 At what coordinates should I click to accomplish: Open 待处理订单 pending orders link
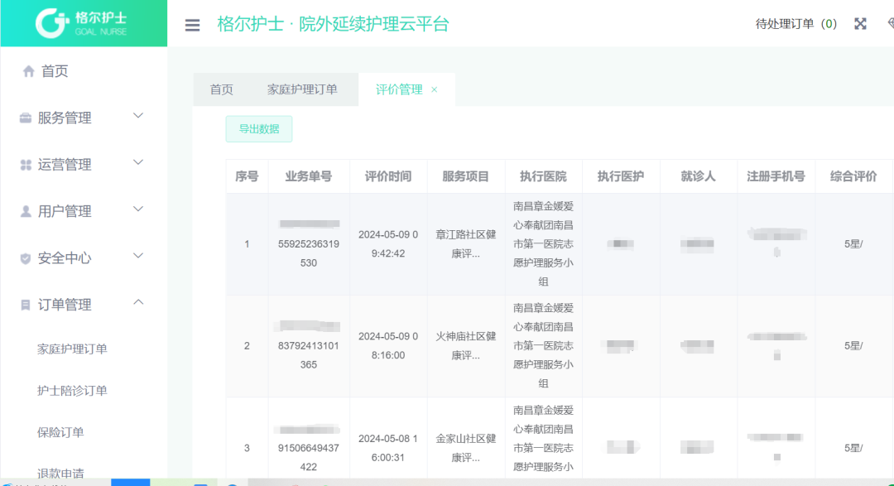coord(795,24)
